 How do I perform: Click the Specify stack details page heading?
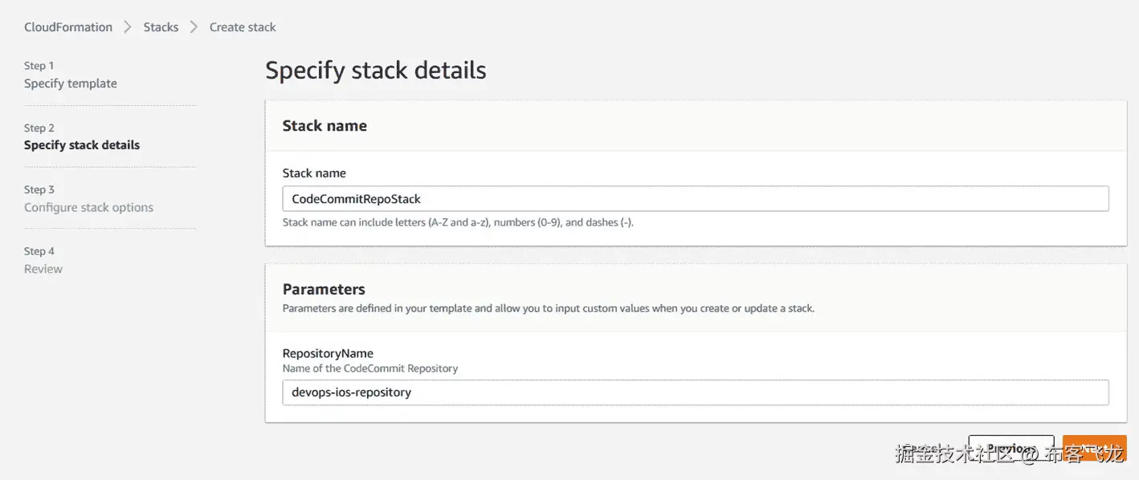375,71
